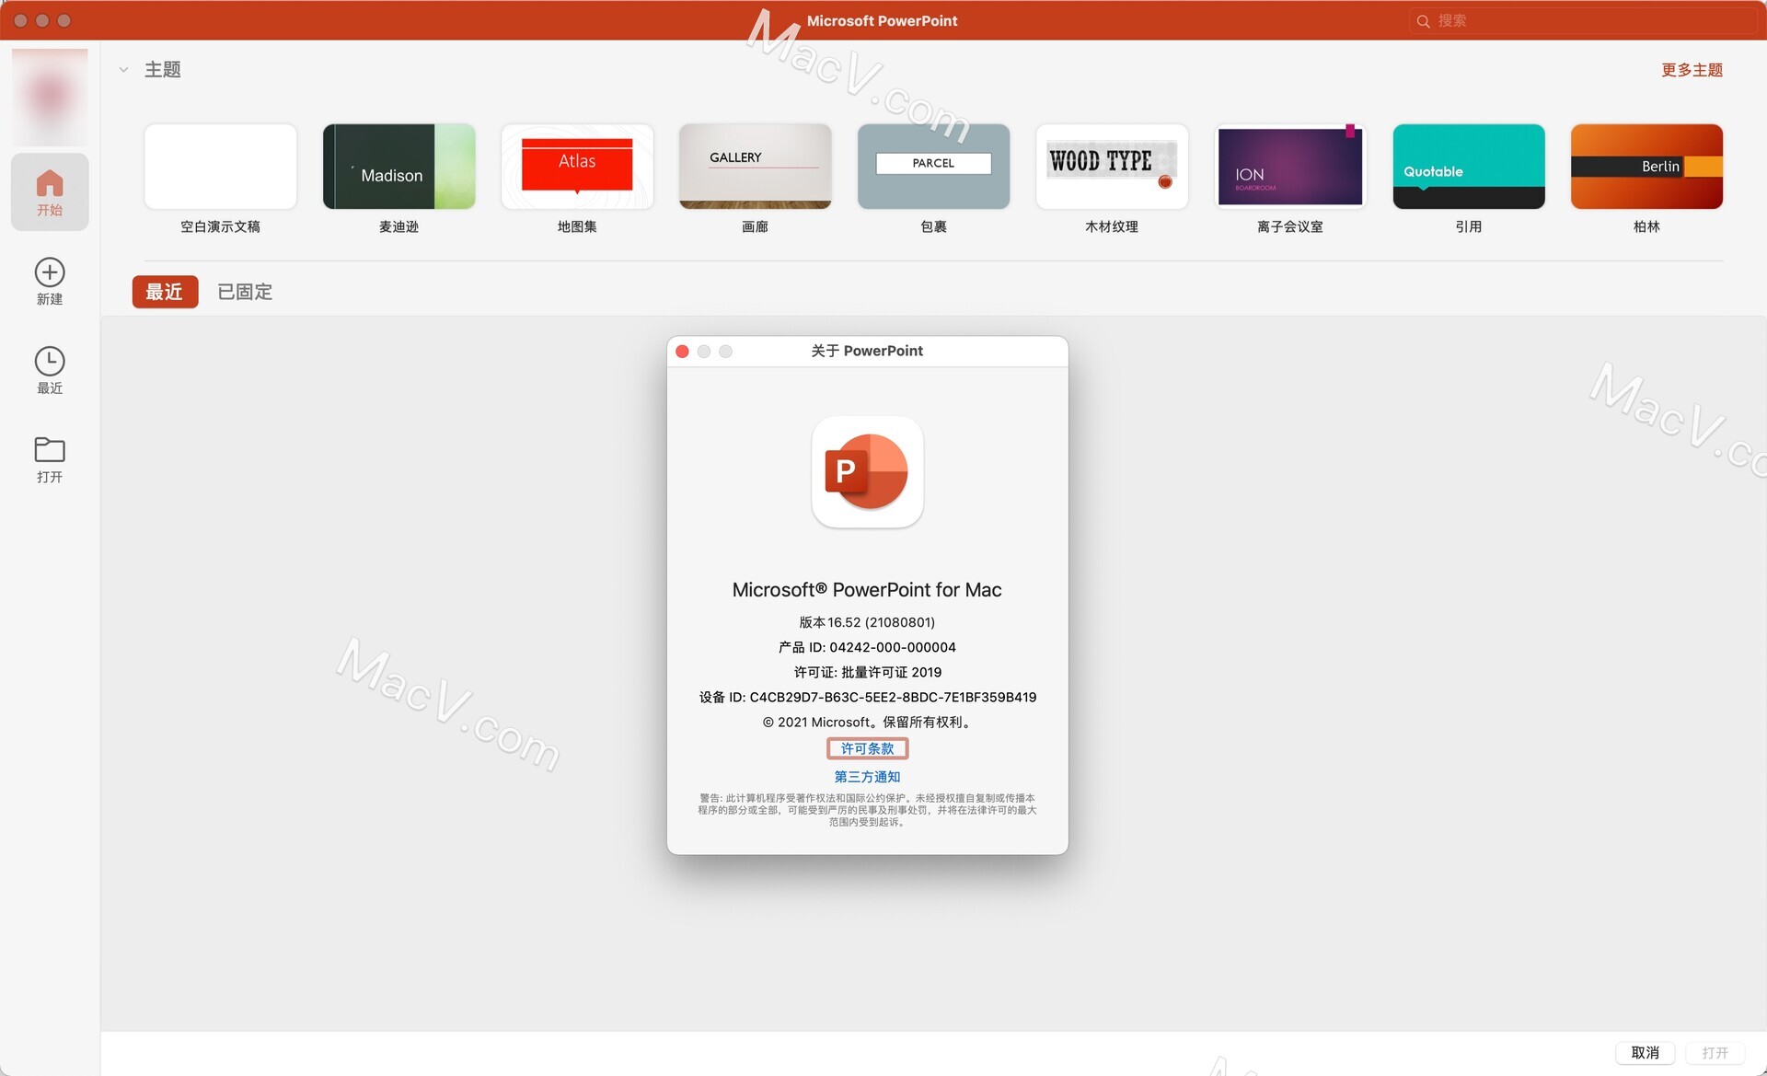Open the 更多主题 more themes link
This screenshot has width=1767, height=1076.
pyautogui.click(x=1692, y=70)
